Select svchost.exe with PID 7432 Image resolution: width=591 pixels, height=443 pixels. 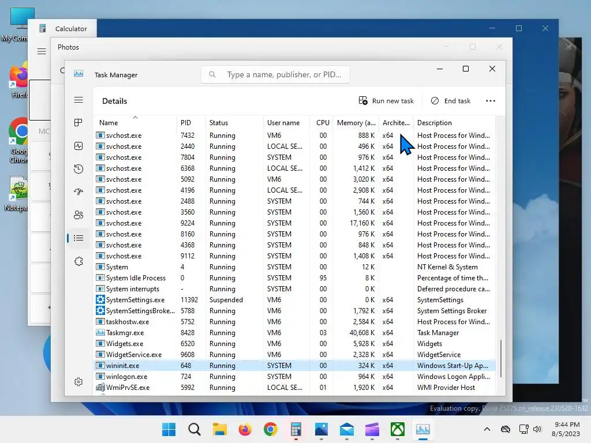[294, 135]
